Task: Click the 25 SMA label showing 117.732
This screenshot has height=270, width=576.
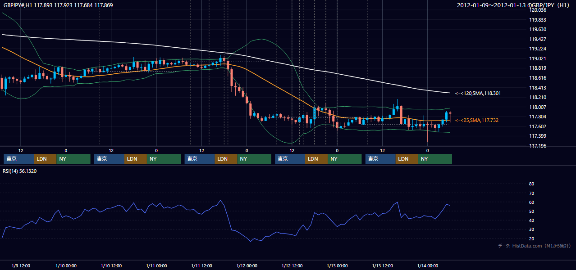Action: coord(477,120)
